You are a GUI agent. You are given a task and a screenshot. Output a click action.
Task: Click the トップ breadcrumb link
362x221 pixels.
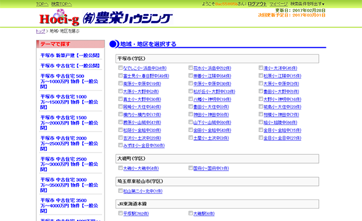(40, 31)
